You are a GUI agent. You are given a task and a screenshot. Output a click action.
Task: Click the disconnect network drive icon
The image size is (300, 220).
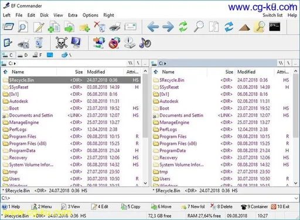point(114,43)
